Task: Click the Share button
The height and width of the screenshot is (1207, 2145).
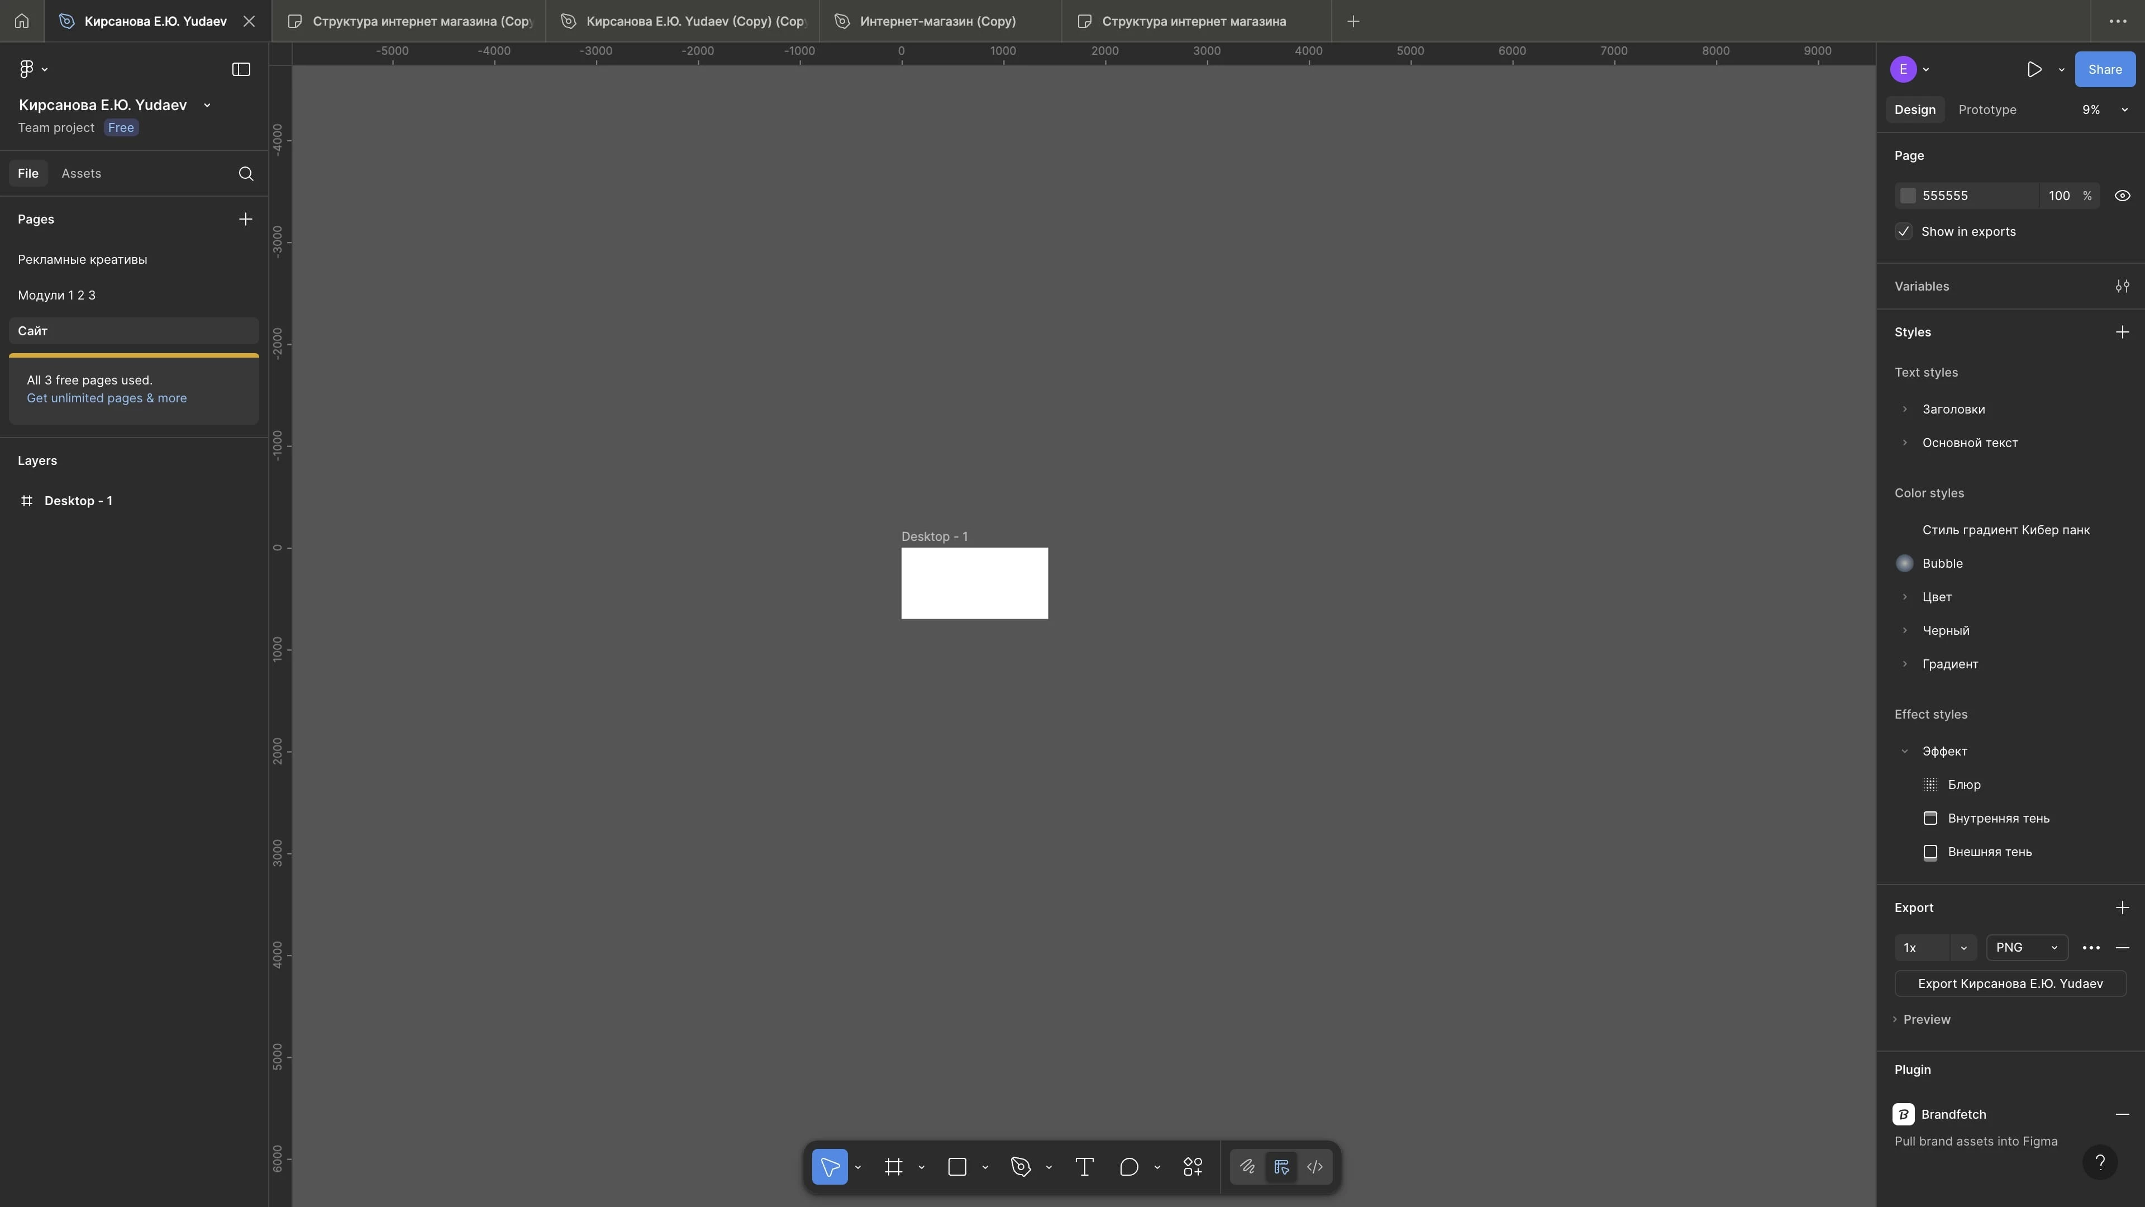Action: point(2104,69)
